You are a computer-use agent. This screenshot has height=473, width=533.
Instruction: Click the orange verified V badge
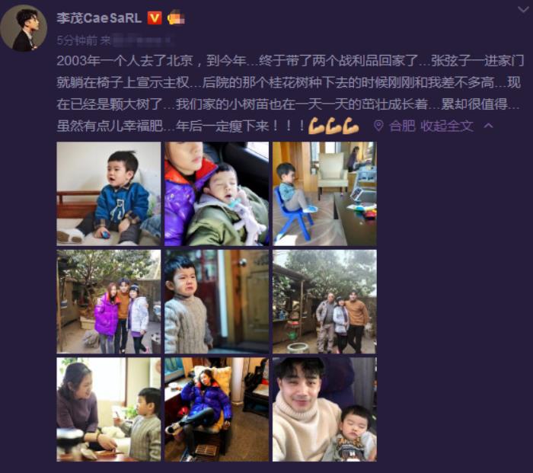tap(155, 18)
